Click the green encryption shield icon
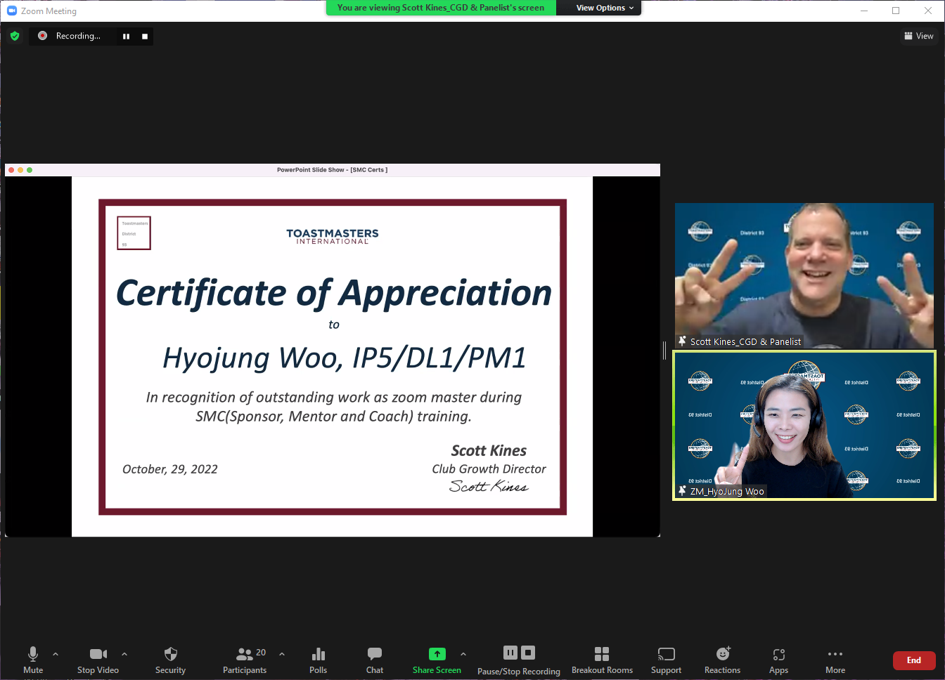Image resolution: width=945 pixels, height=680 pixels. coord(15,36)
